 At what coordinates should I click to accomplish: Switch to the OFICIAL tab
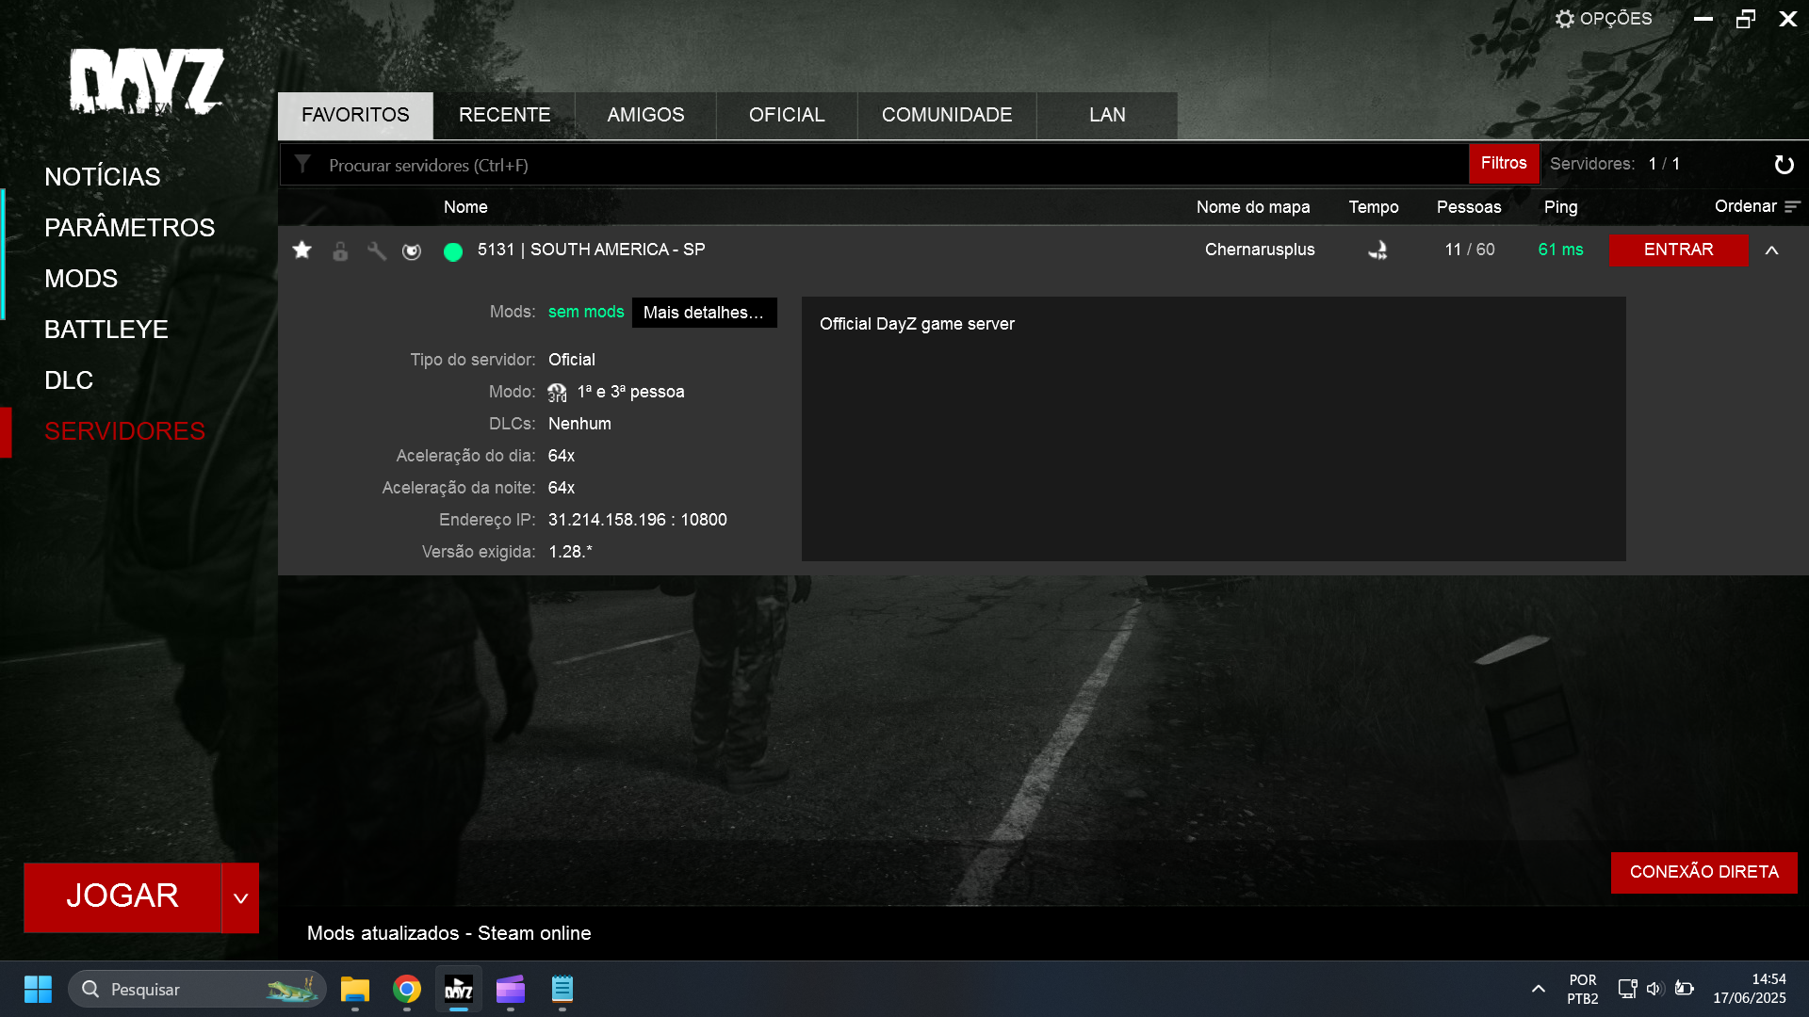[787, 115]
